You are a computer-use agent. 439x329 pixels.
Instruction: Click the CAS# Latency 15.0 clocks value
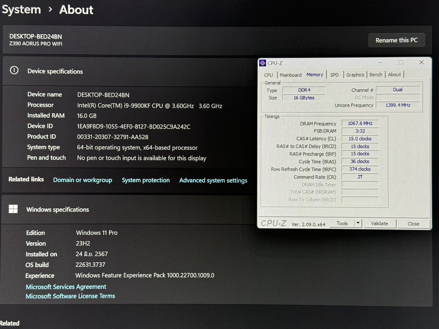(x=360, y=139)
